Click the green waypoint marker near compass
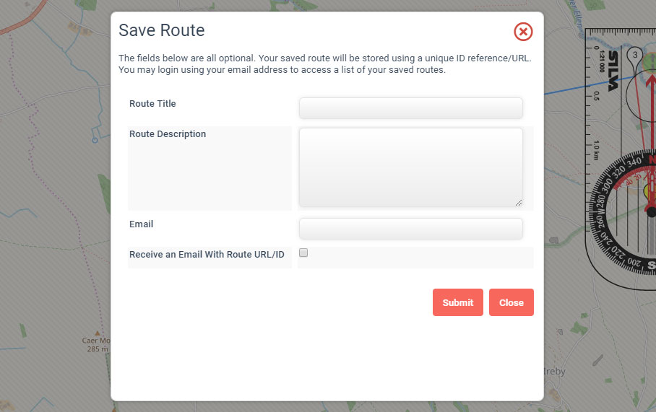Image resolution: width=656 pixels, height=412 pixels. click(649, 62)
